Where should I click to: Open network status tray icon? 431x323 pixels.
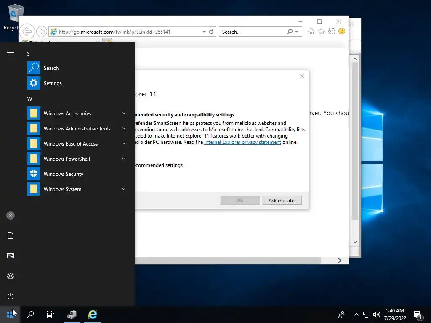point(367,315)
